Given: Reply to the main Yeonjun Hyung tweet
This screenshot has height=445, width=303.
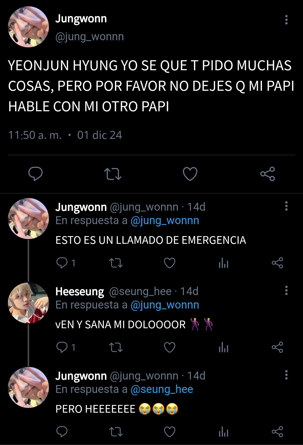Looking at the screenshot, I should tap(36, 174).
